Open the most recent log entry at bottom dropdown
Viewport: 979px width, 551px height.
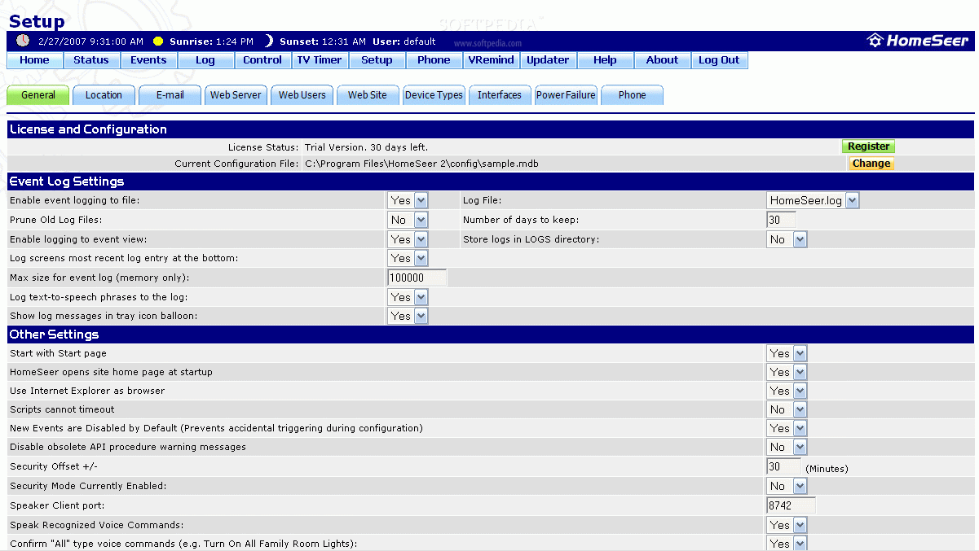[408, 258]
